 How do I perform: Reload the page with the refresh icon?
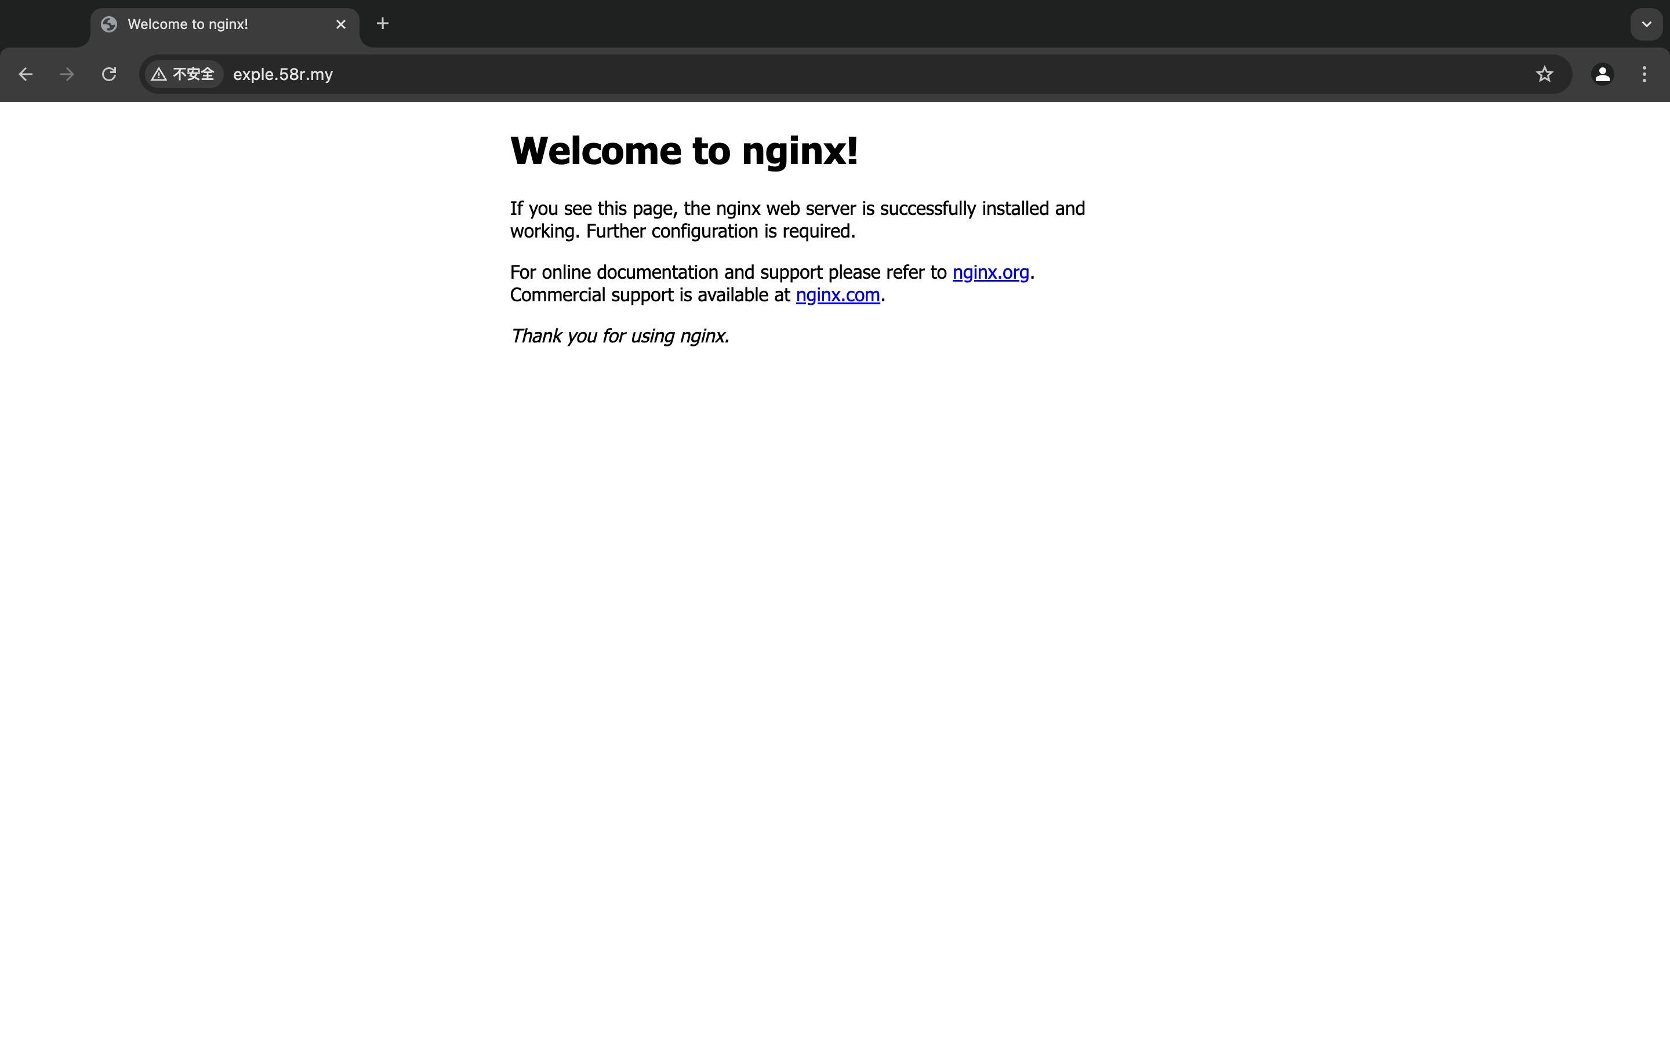109,75
